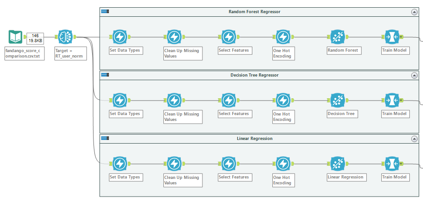Click the fandango_score_comparison.csv.txt annotation

25,53
